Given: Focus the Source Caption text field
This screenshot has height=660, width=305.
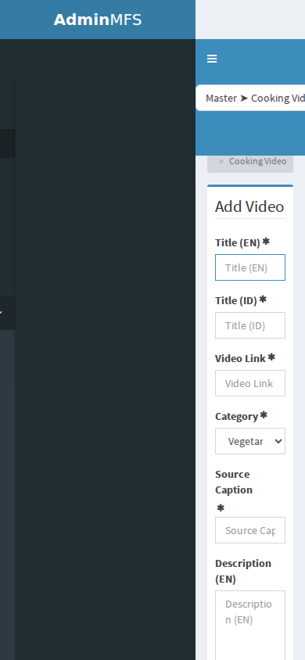Looking at the screenshot, I should coord(250,530).
